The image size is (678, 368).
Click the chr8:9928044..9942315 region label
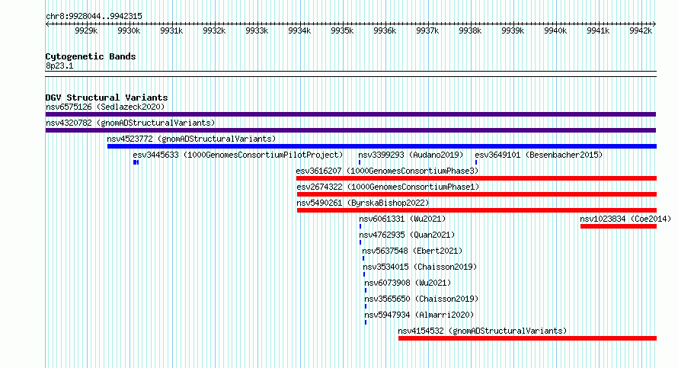[x=94, y=16]
